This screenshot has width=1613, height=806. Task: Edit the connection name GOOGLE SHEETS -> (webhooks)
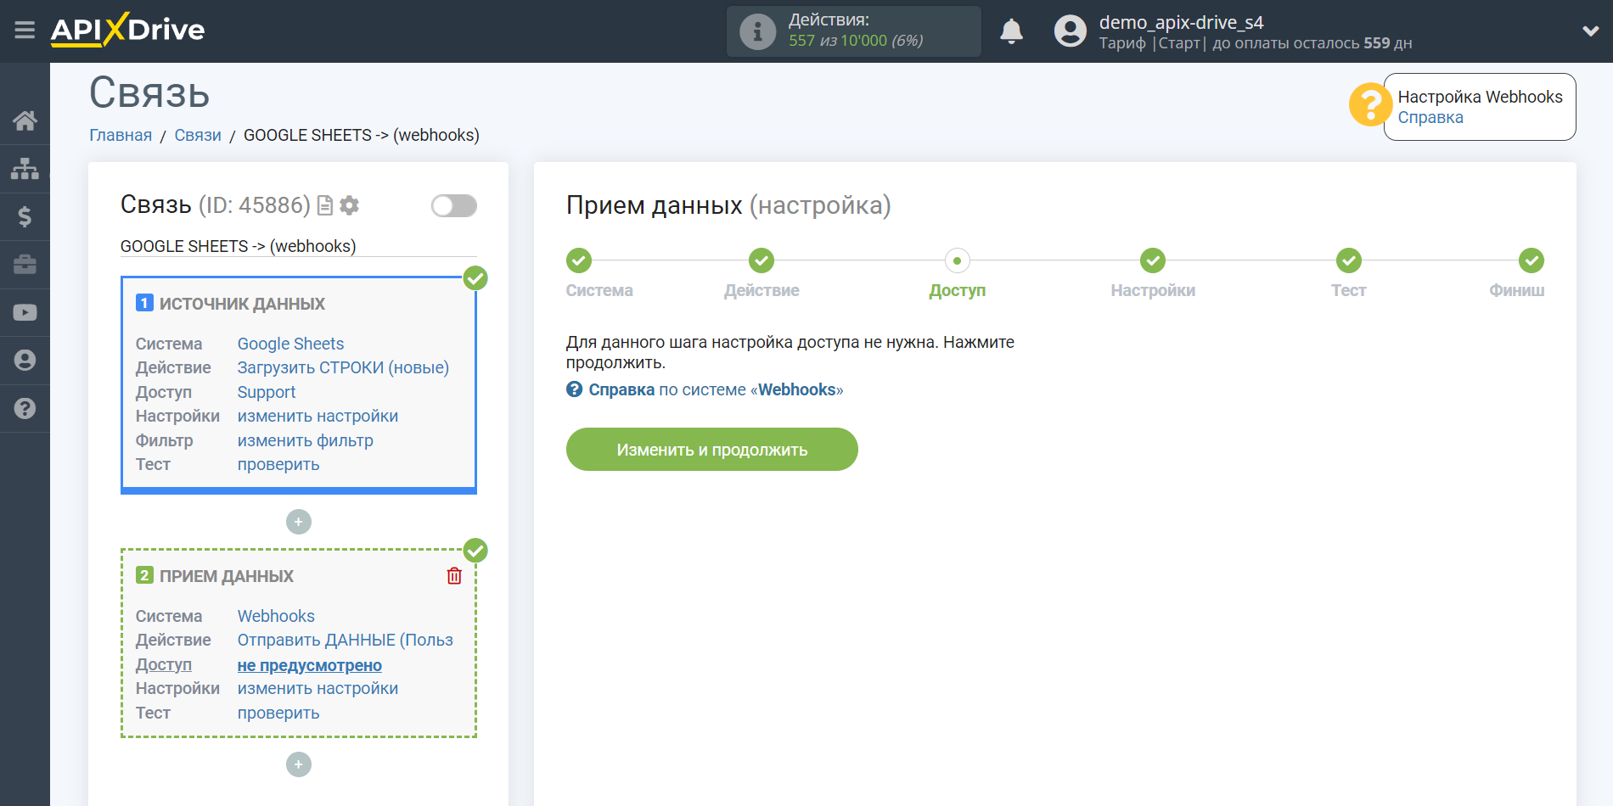click(298, 246)
